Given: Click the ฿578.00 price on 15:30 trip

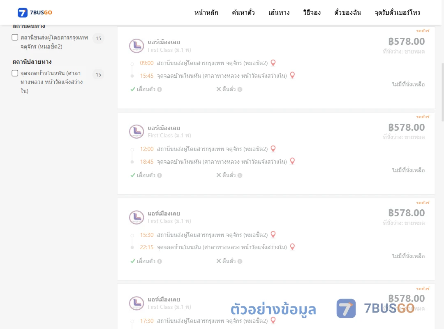Looking at the screenshot, I should (406, 213).
